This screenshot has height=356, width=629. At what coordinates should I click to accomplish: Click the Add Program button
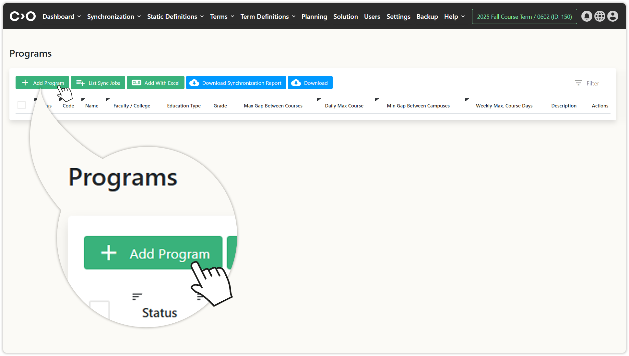pos(42,83)
